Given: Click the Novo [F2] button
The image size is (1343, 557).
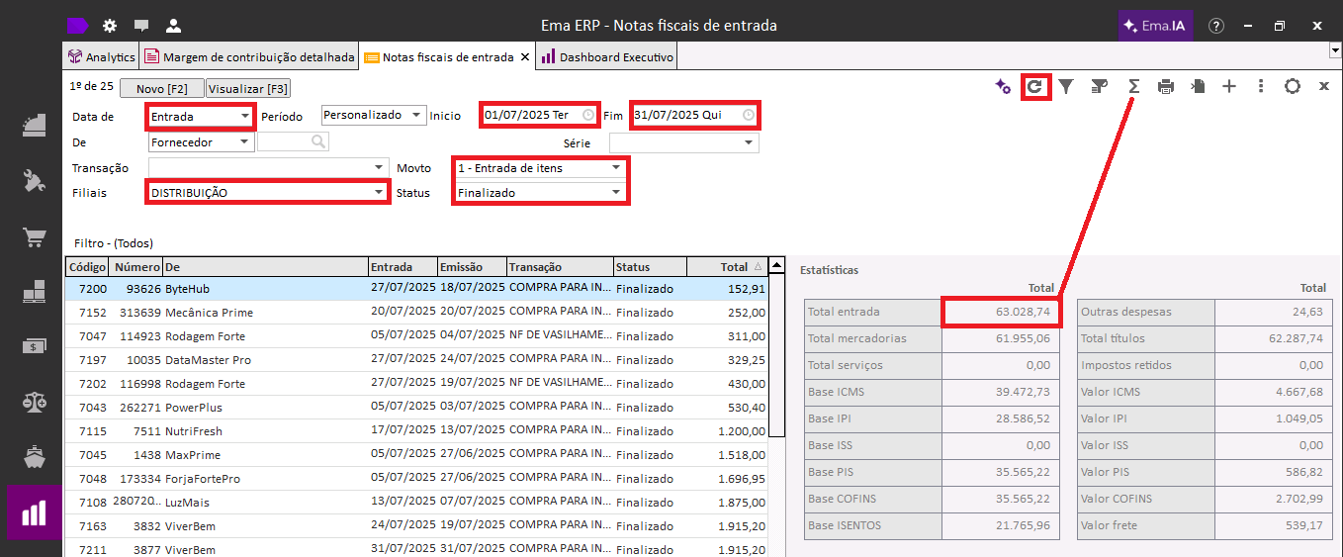Looking at the screenshot, I should pyautogui.click(x=161, y=89).
